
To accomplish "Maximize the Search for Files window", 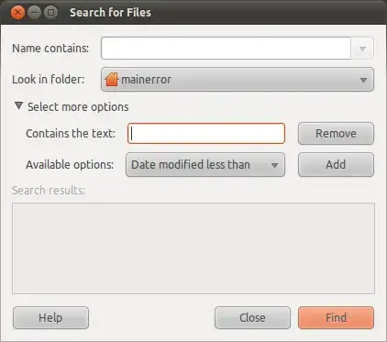I will pos(51,13).
